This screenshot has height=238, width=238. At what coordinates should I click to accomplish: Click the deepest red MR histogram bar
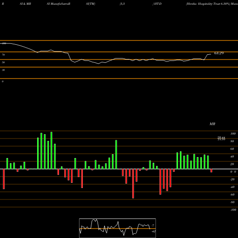pos(133,184)
